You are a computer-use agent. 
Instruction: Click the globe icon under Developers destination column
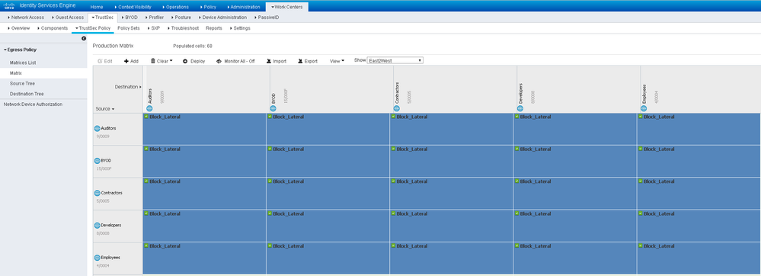[x=520, y=108]
